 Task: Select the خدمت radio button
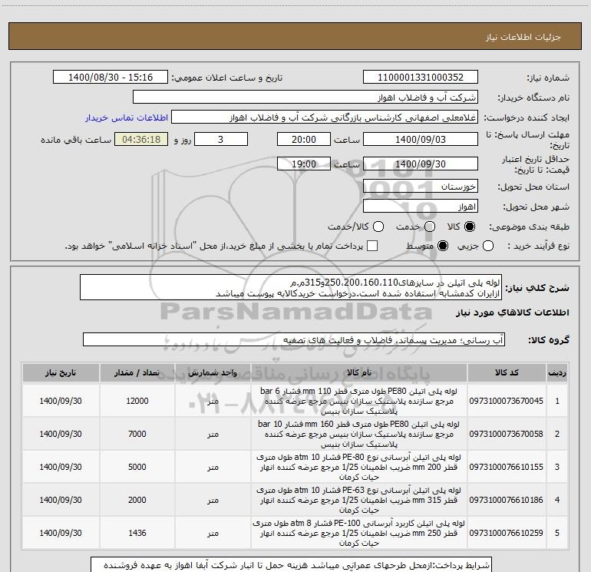(x=430, y=226)
